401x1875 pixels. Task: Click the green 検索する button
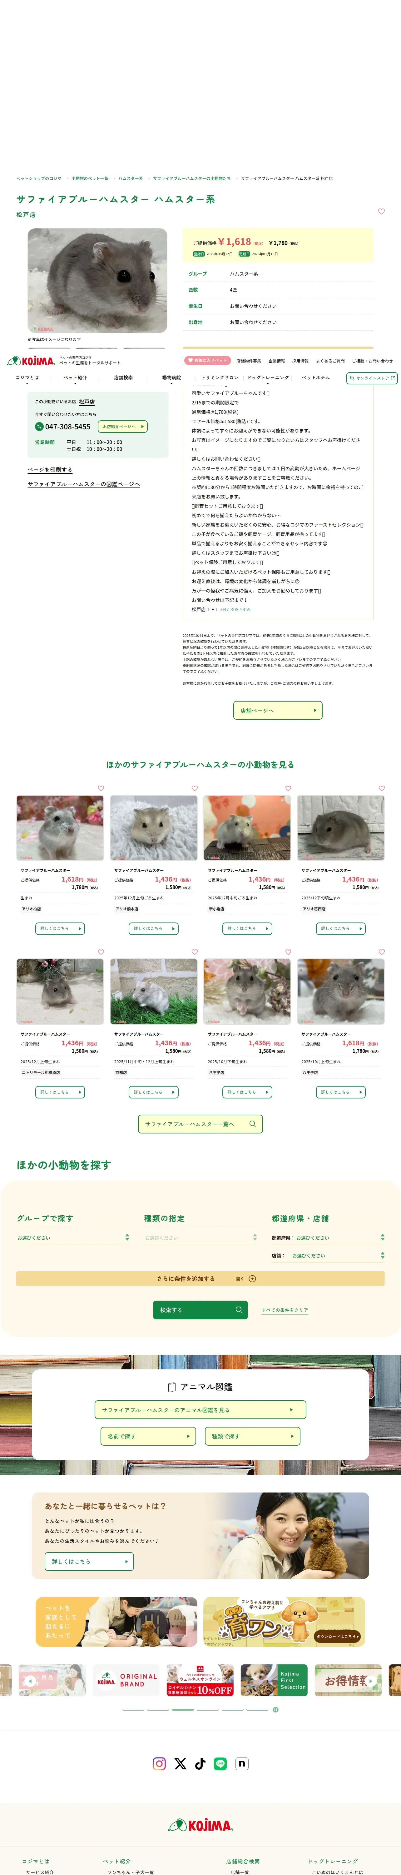point(200,1309)
